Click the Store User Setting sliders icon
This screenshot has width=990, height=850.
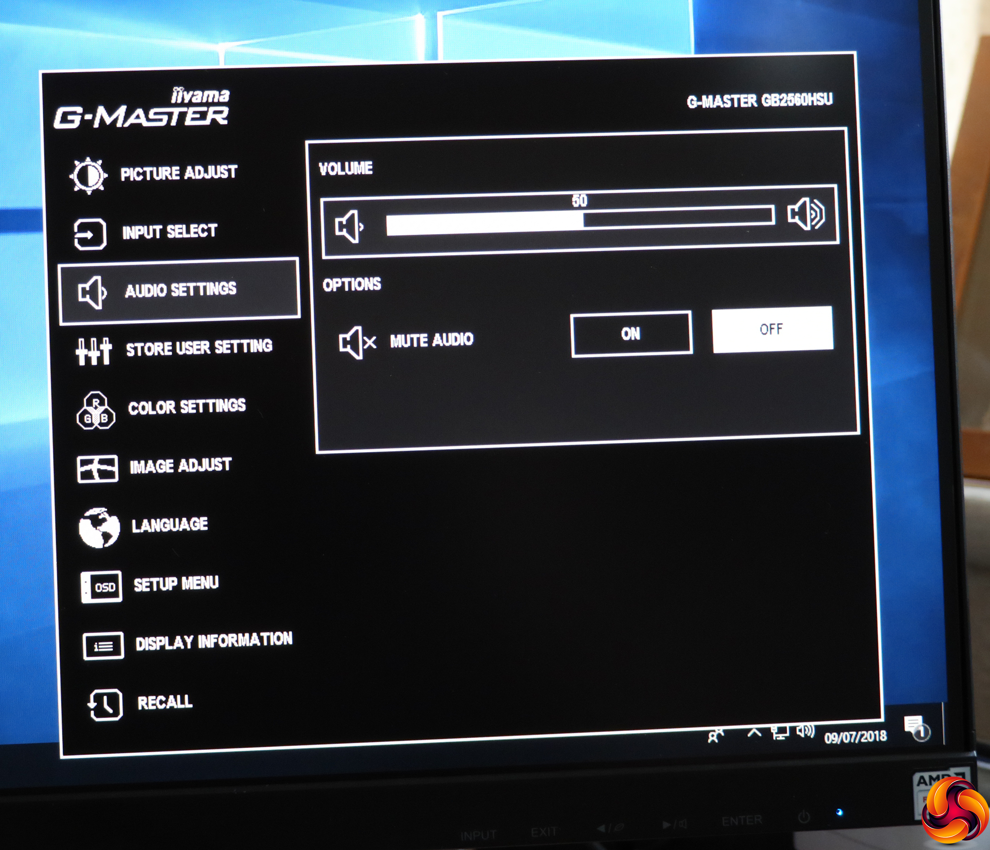(x=94, y=351)
